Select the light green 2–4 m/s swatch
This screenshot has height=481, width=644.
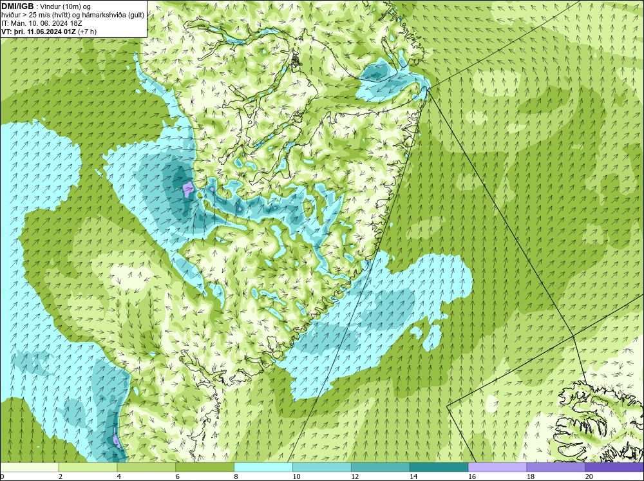click(88, 467)
